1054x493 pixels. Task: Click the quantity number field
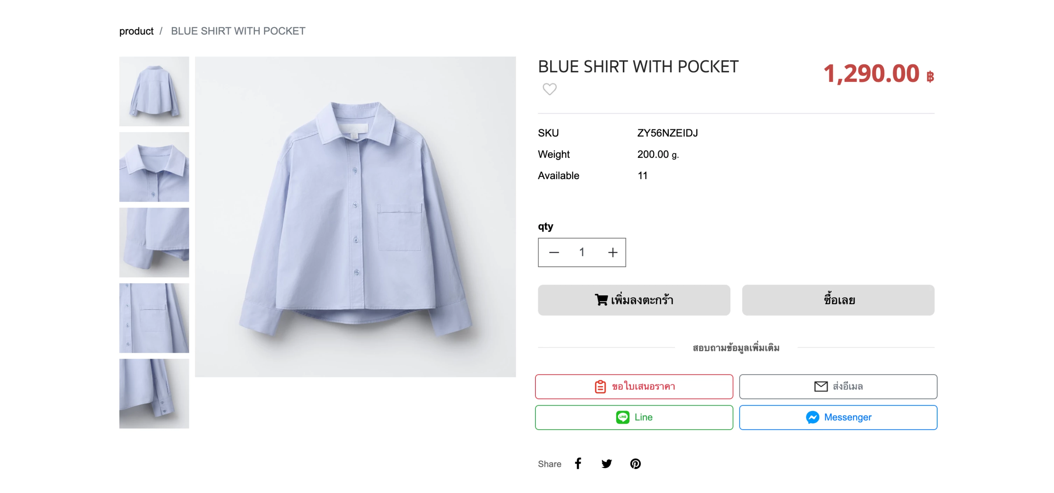[x=582, y=252]
